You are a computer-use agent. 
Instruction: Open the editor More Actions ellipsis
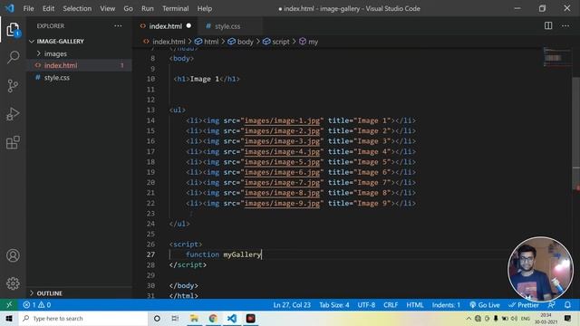click(x=565, y=26)
